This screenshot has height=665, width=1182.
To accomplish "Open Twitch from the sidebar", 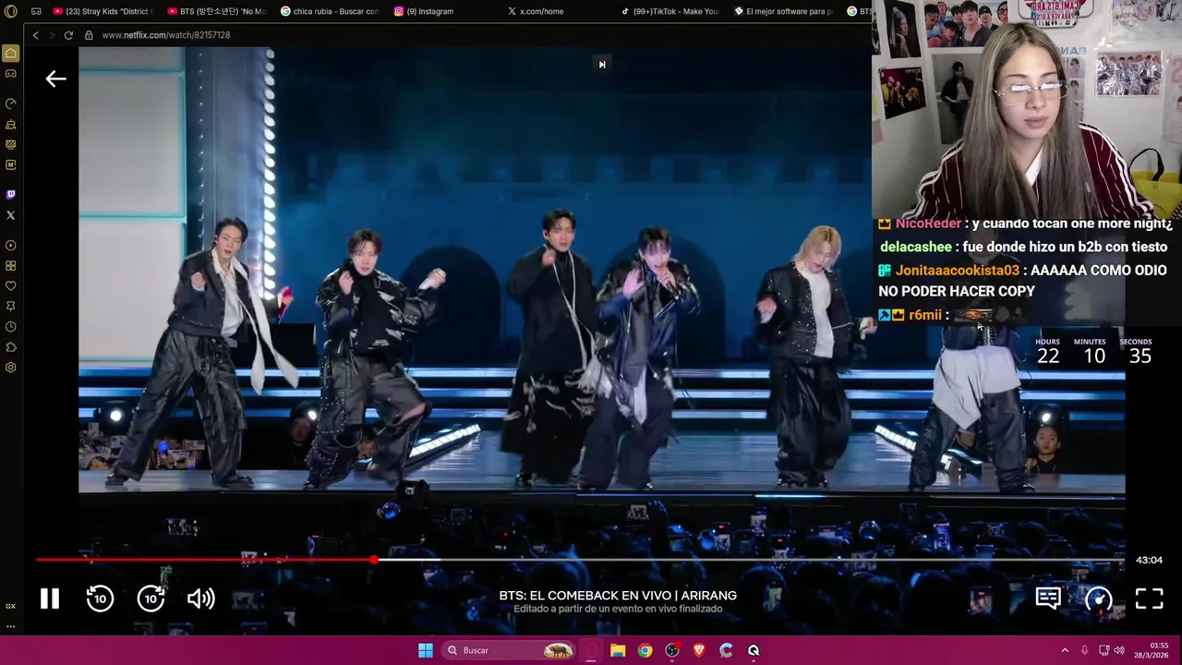I will [11, 194].
